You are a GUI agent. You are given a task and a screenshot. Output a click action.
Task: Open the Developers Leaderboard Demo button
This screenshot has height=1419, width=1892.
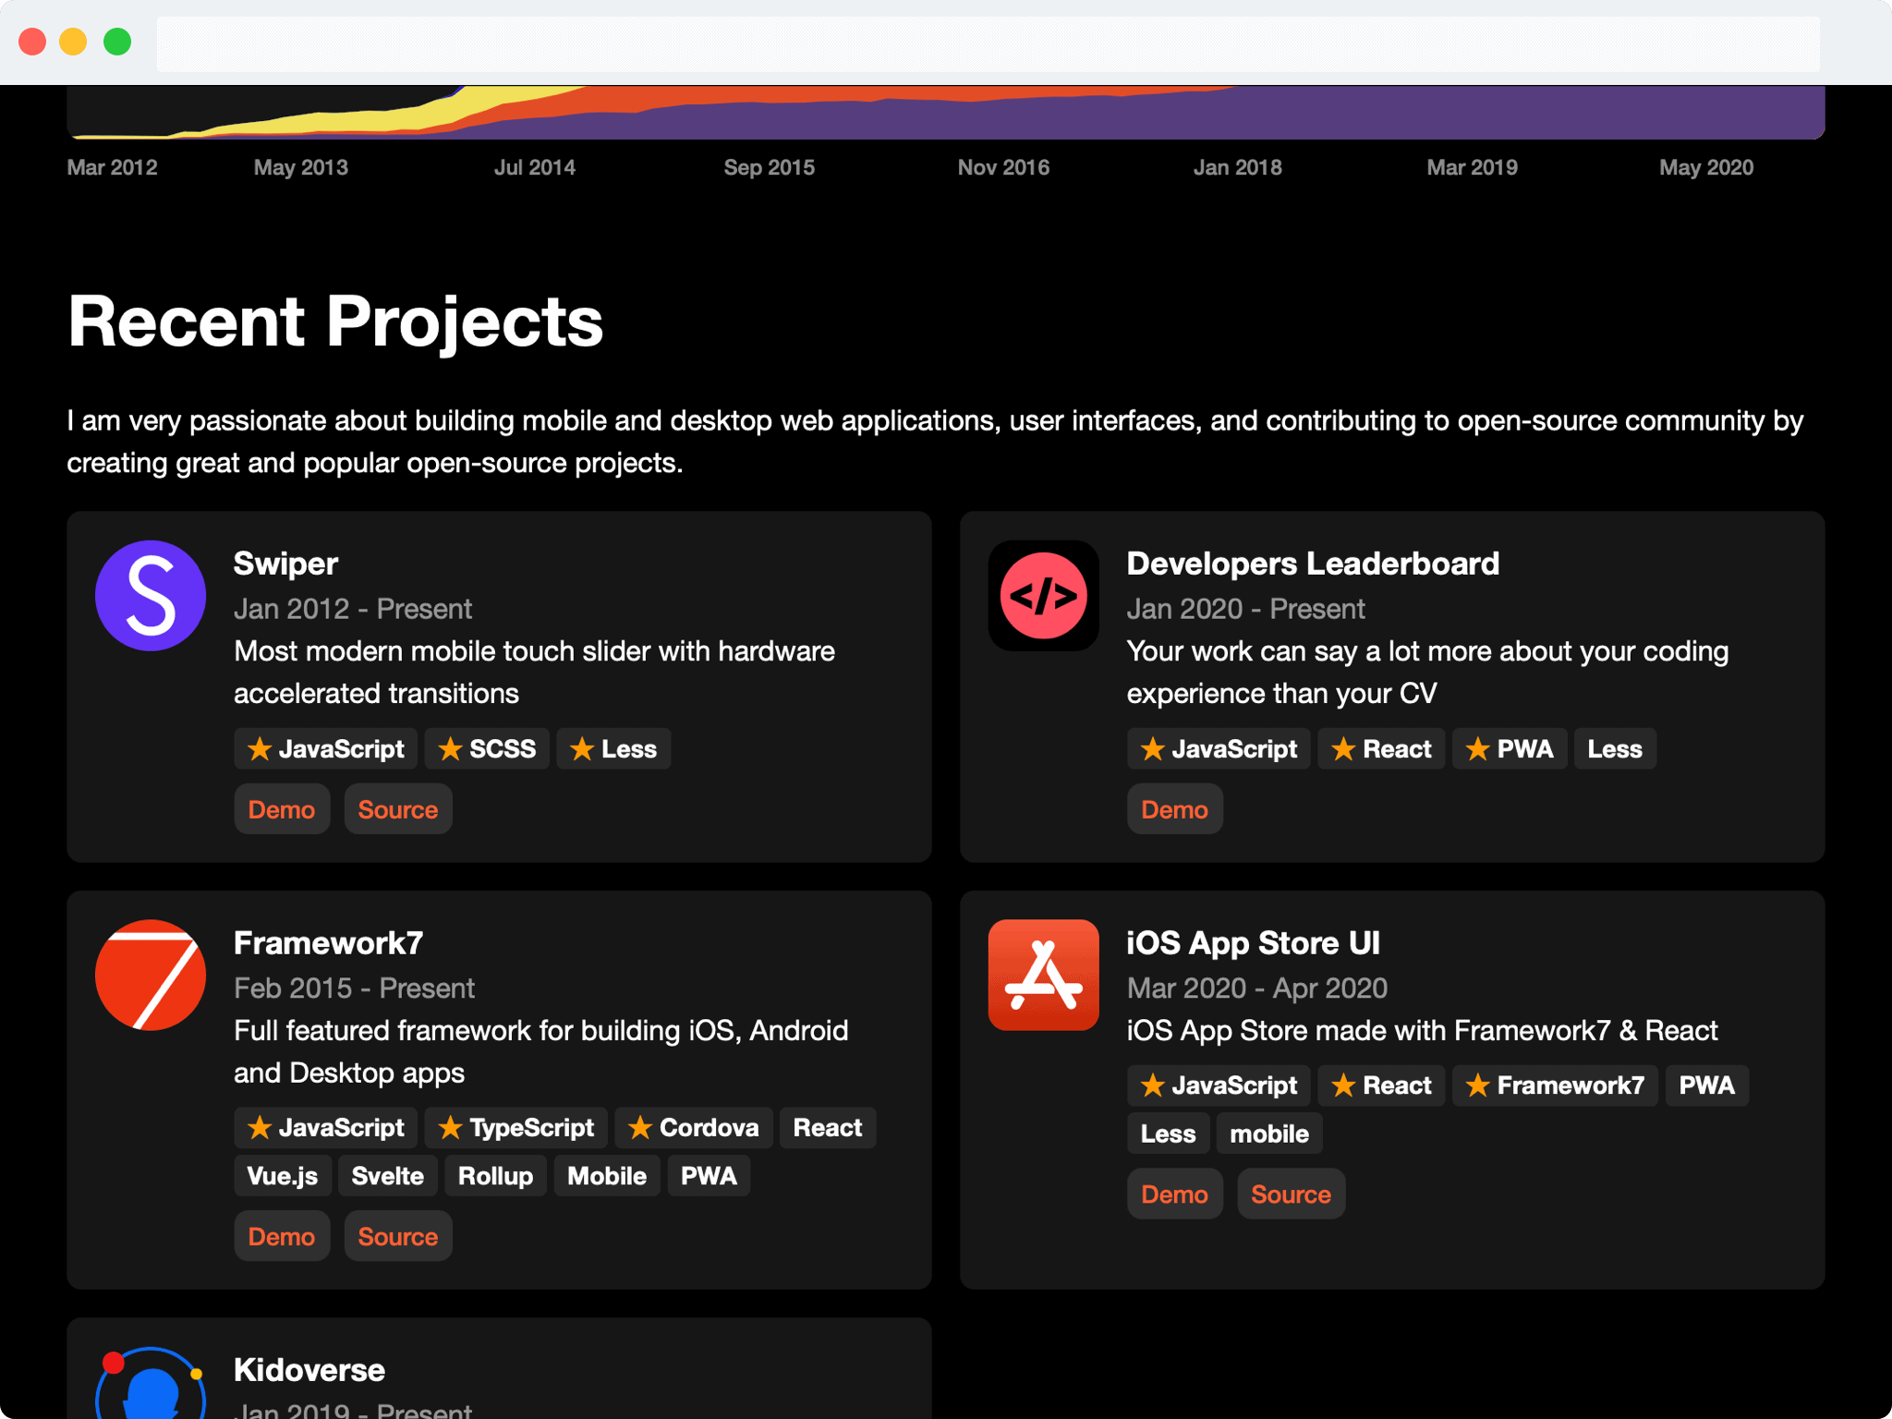pyautogui.click(x=1174, y=809)
